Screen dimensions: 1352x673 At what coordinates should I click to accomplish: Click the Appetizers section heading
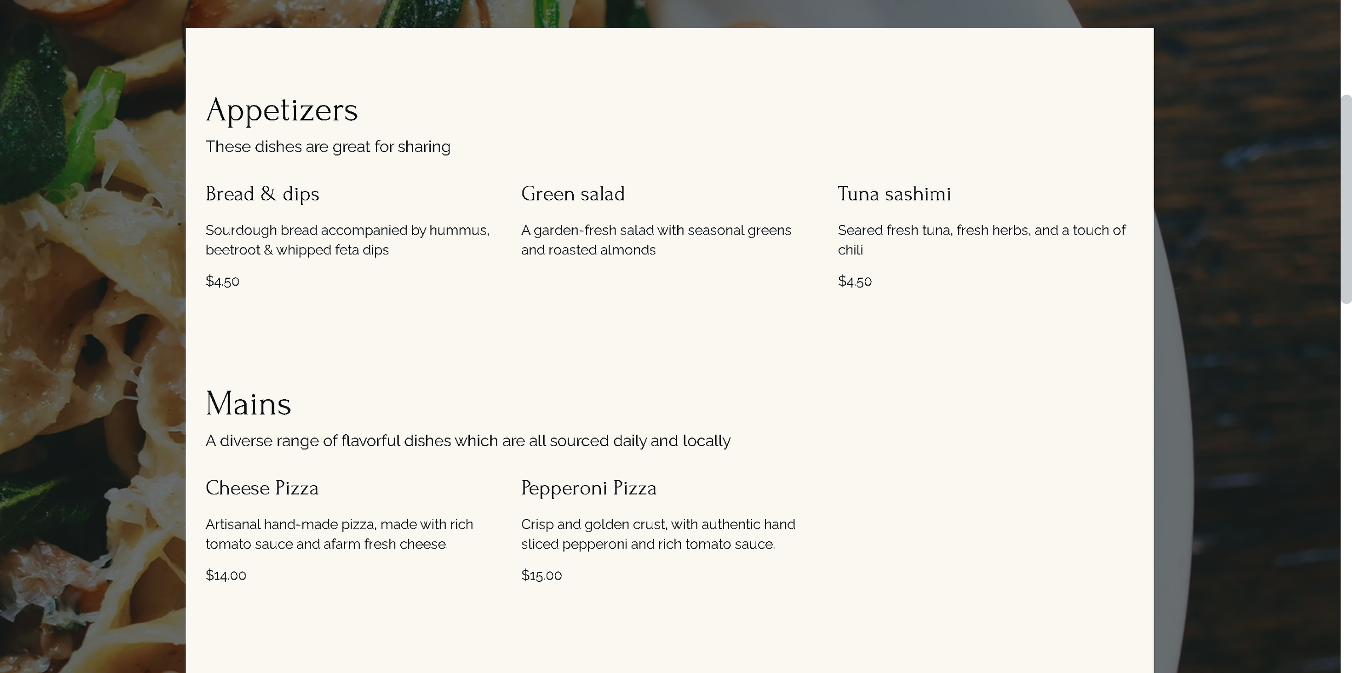pyautogui.click(x=282, y=111)
